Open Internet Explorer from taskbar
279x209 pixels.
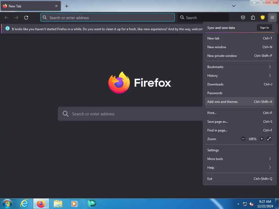[x=24, y=204]
